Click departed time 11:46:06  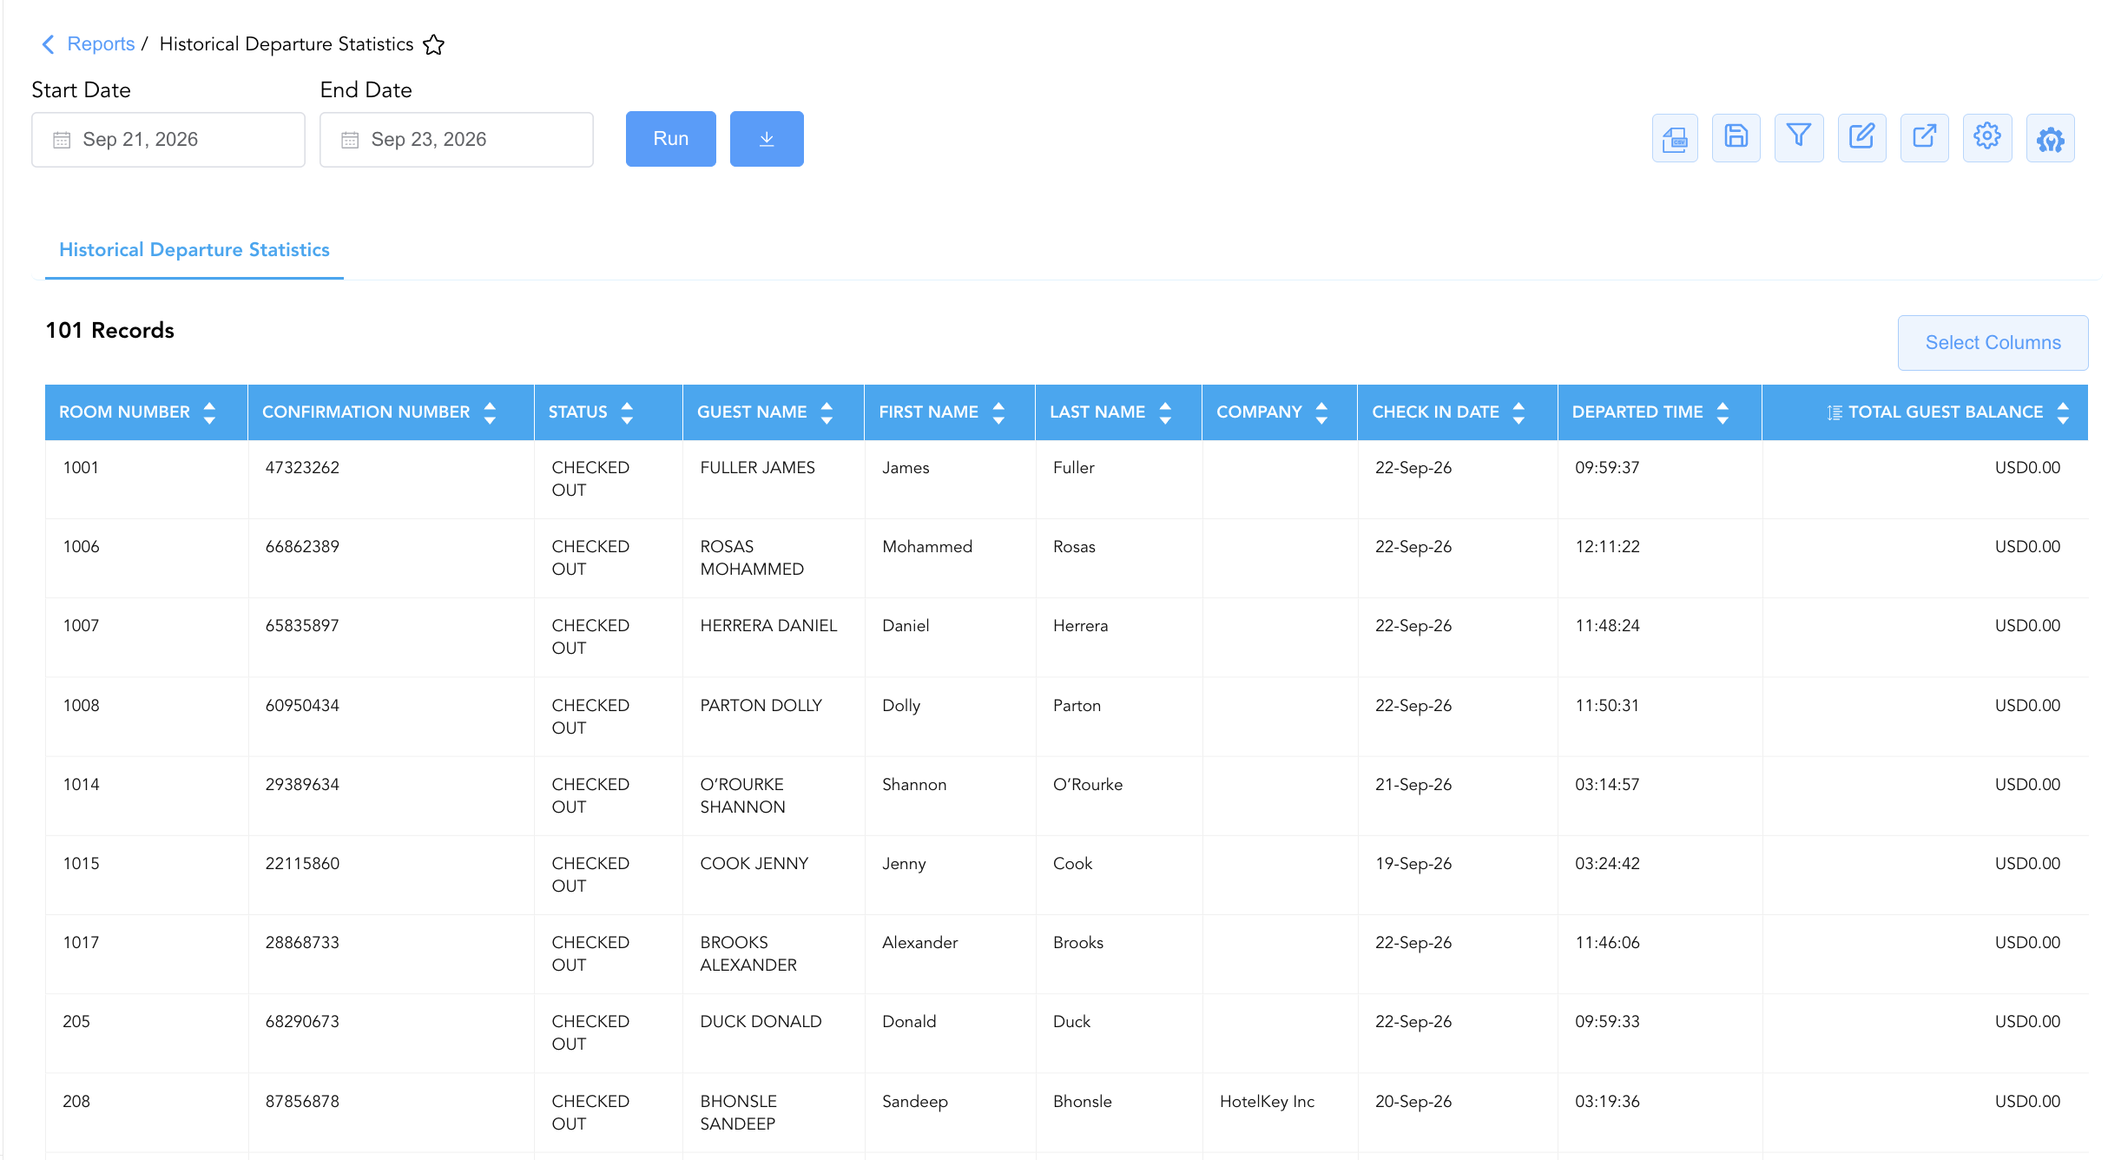tap(1607, 942)
